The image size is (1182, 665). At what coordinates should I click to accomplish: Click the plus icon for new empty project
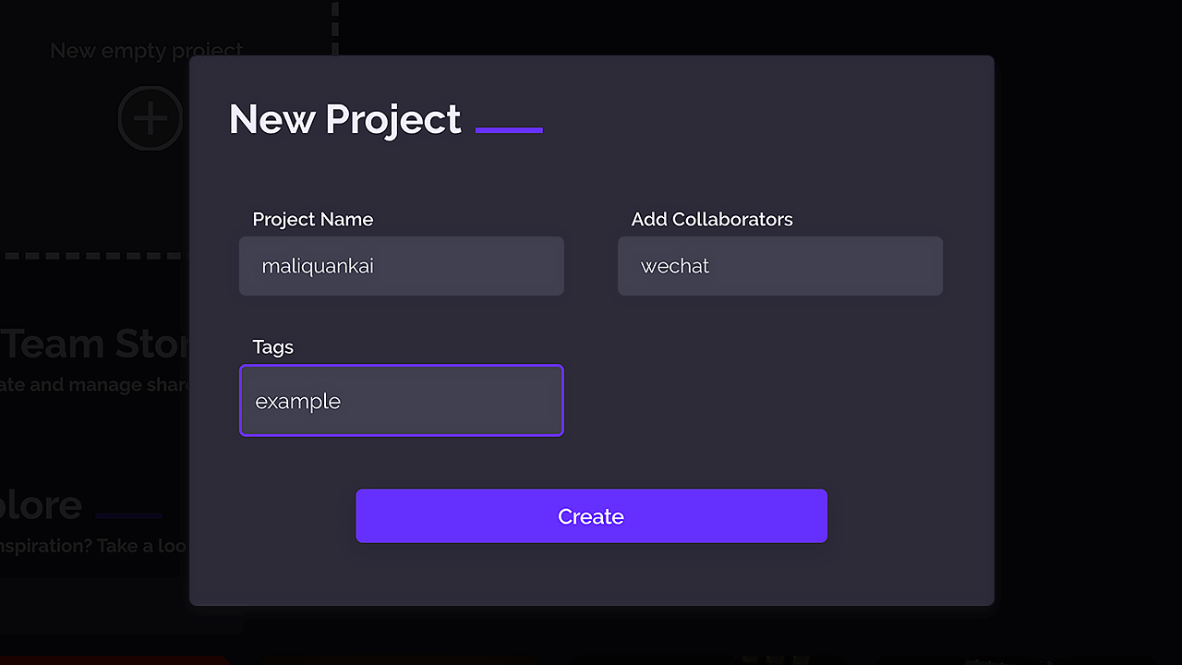150,118
